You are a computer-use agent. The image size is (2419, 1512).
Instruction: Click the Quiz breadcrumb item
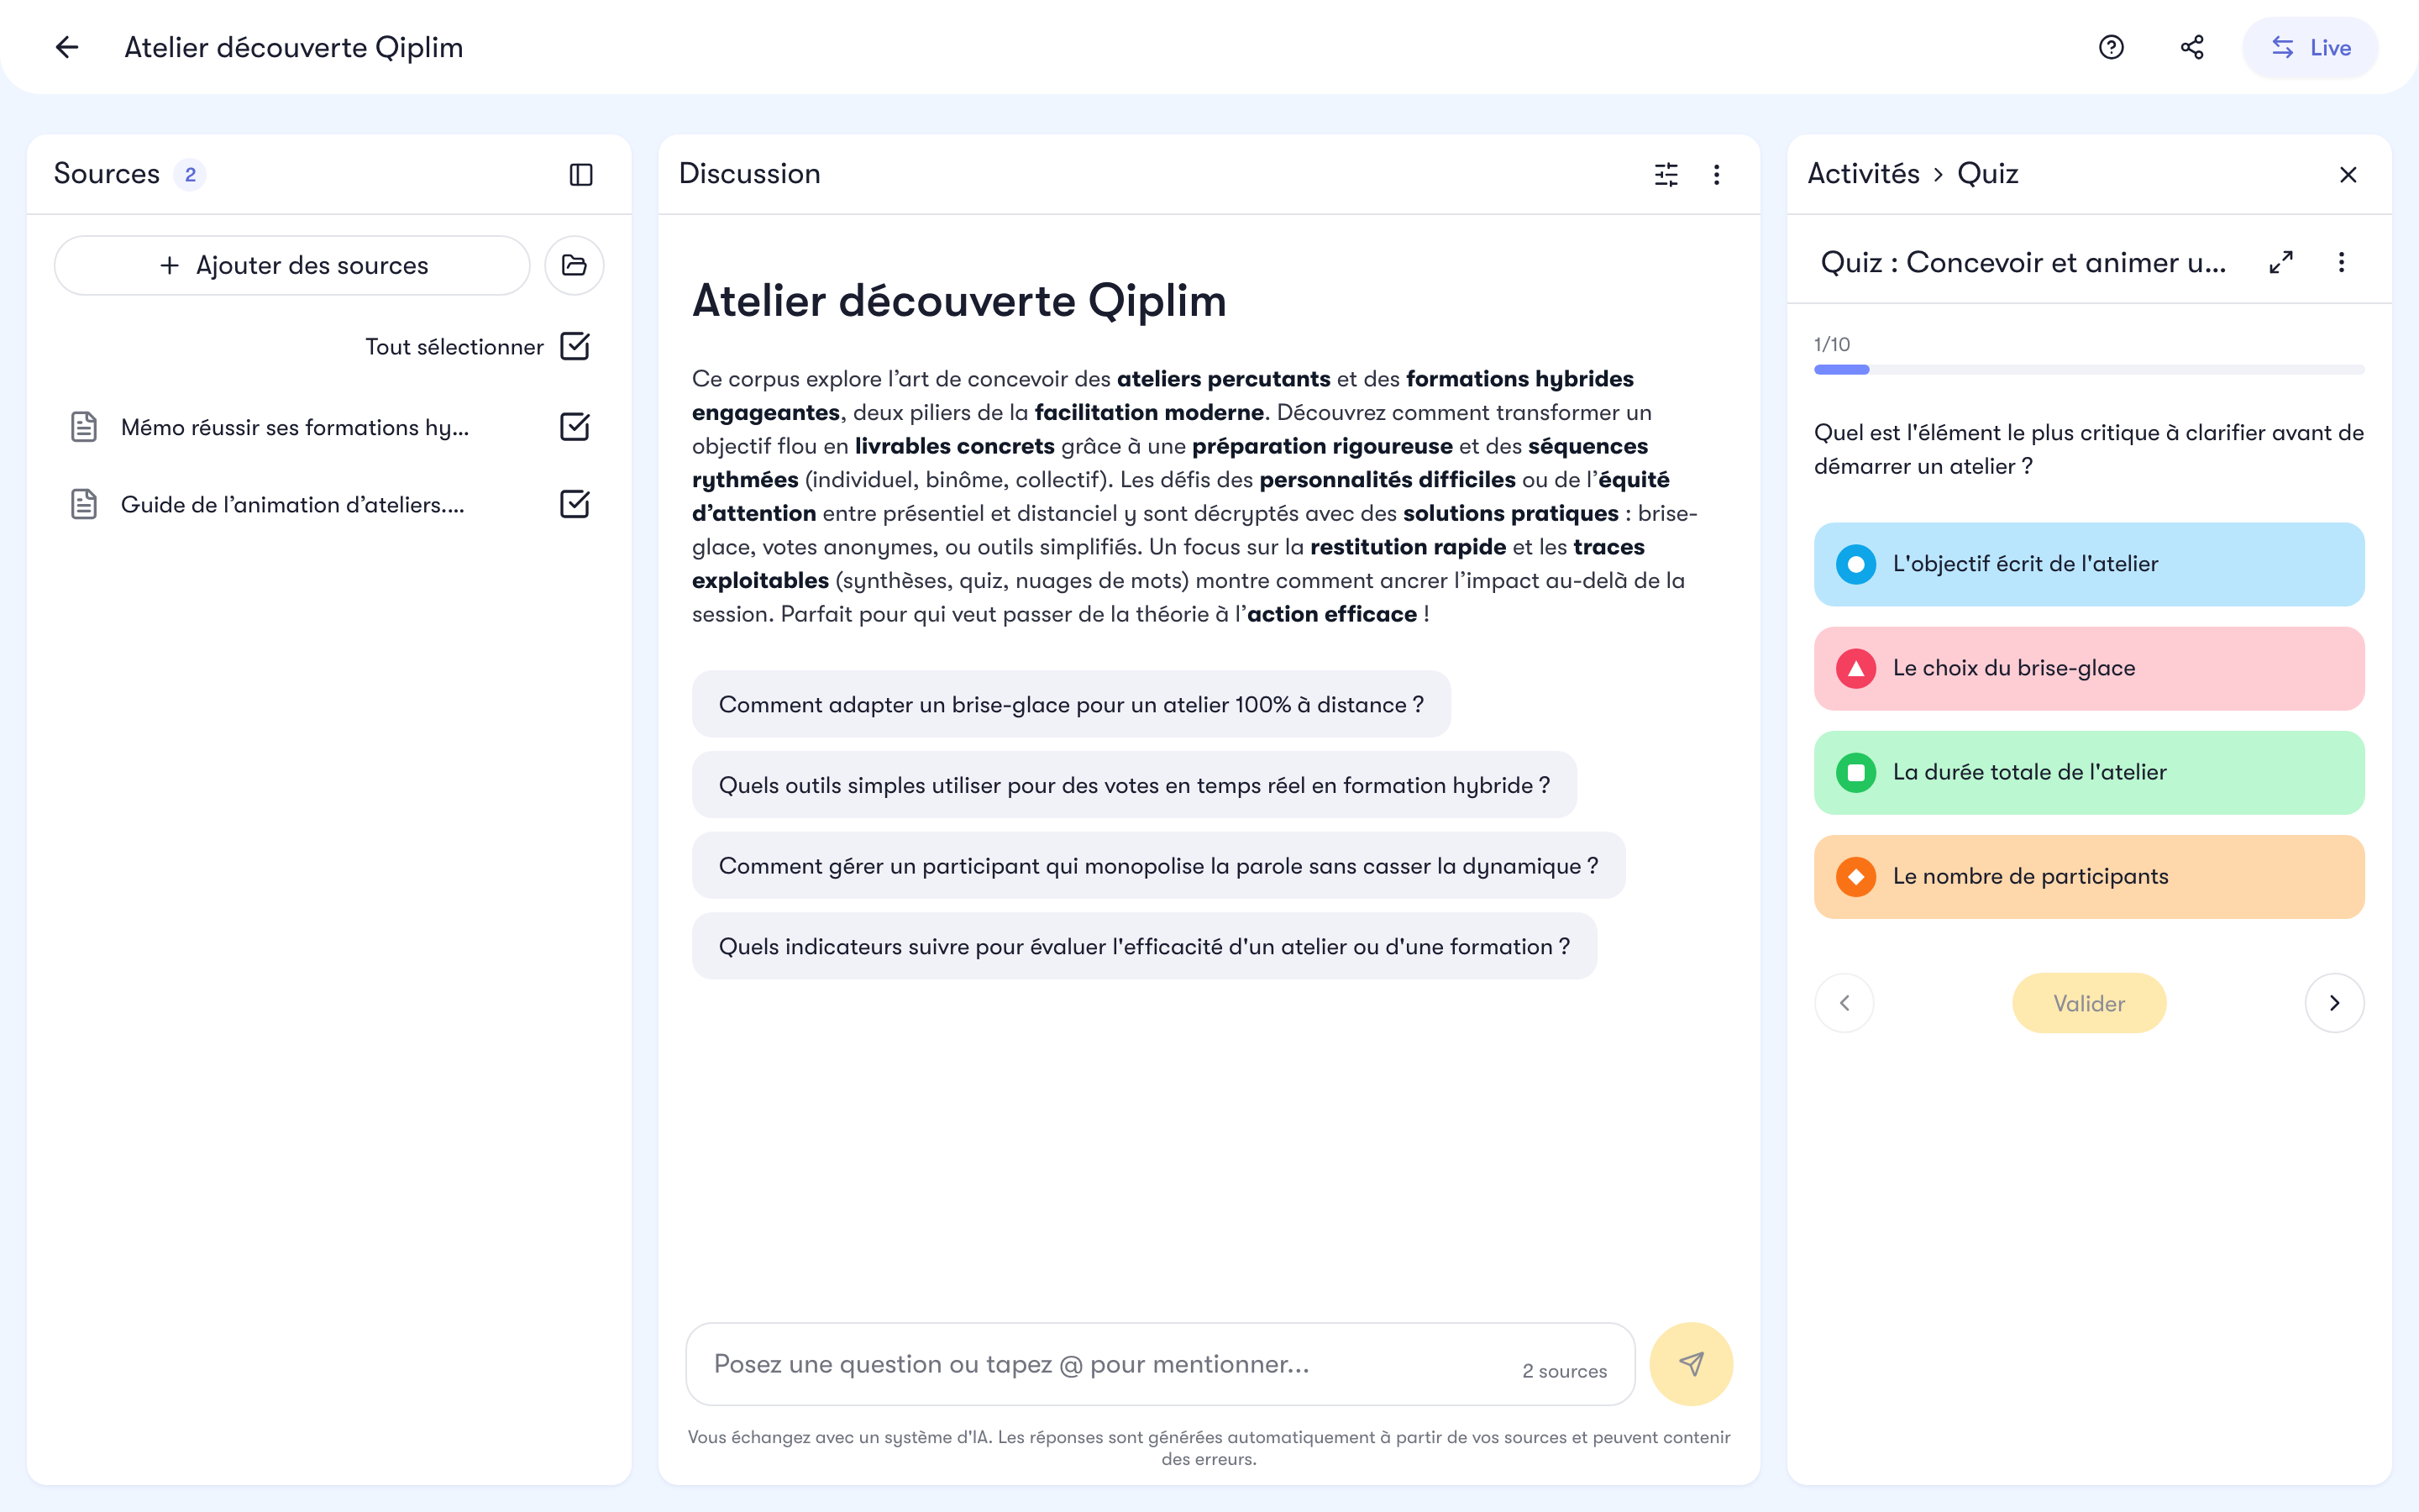[x=1987, y=174]
